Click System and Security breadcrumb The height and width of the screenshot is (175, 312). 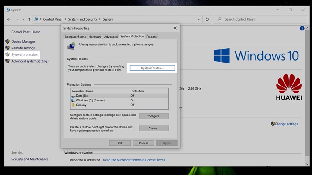point(83,19)
